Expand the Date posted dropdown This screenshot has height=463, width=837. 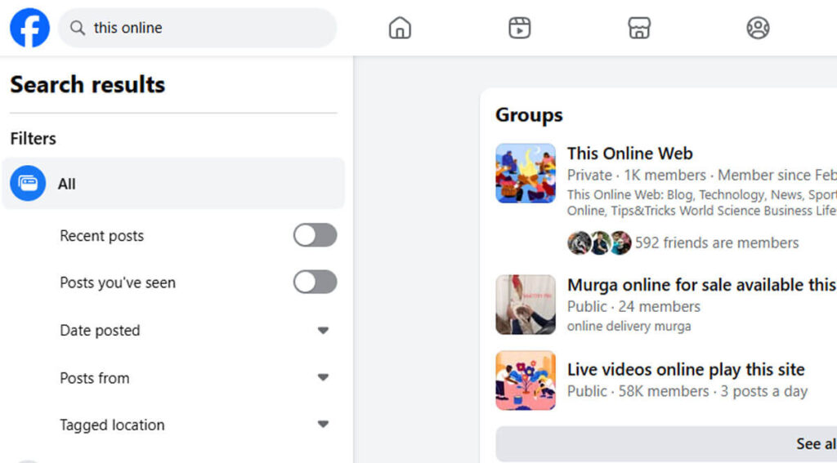click(323, 331)
